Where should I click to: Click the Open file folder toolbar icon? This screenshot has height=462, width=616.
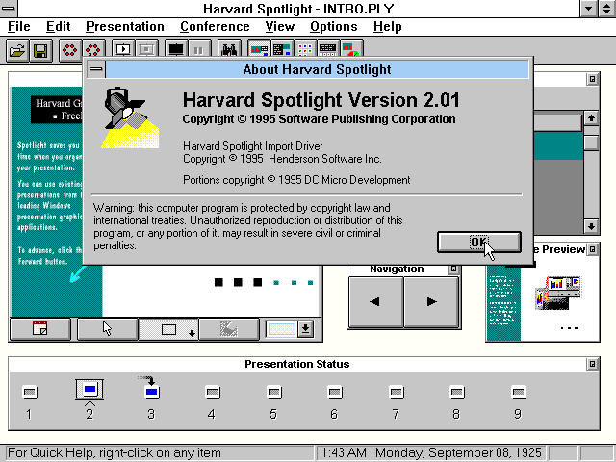[x=17, y=50]
